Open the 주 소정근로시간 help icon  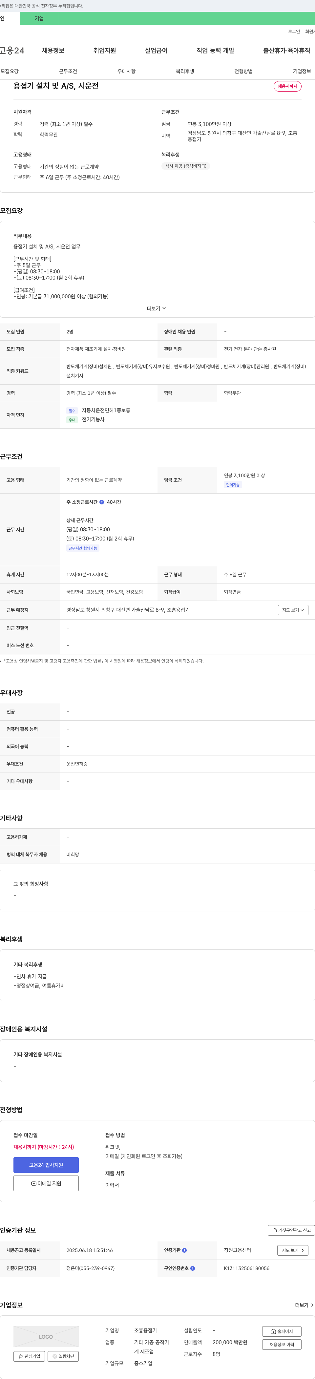click(x=102, y=502)
